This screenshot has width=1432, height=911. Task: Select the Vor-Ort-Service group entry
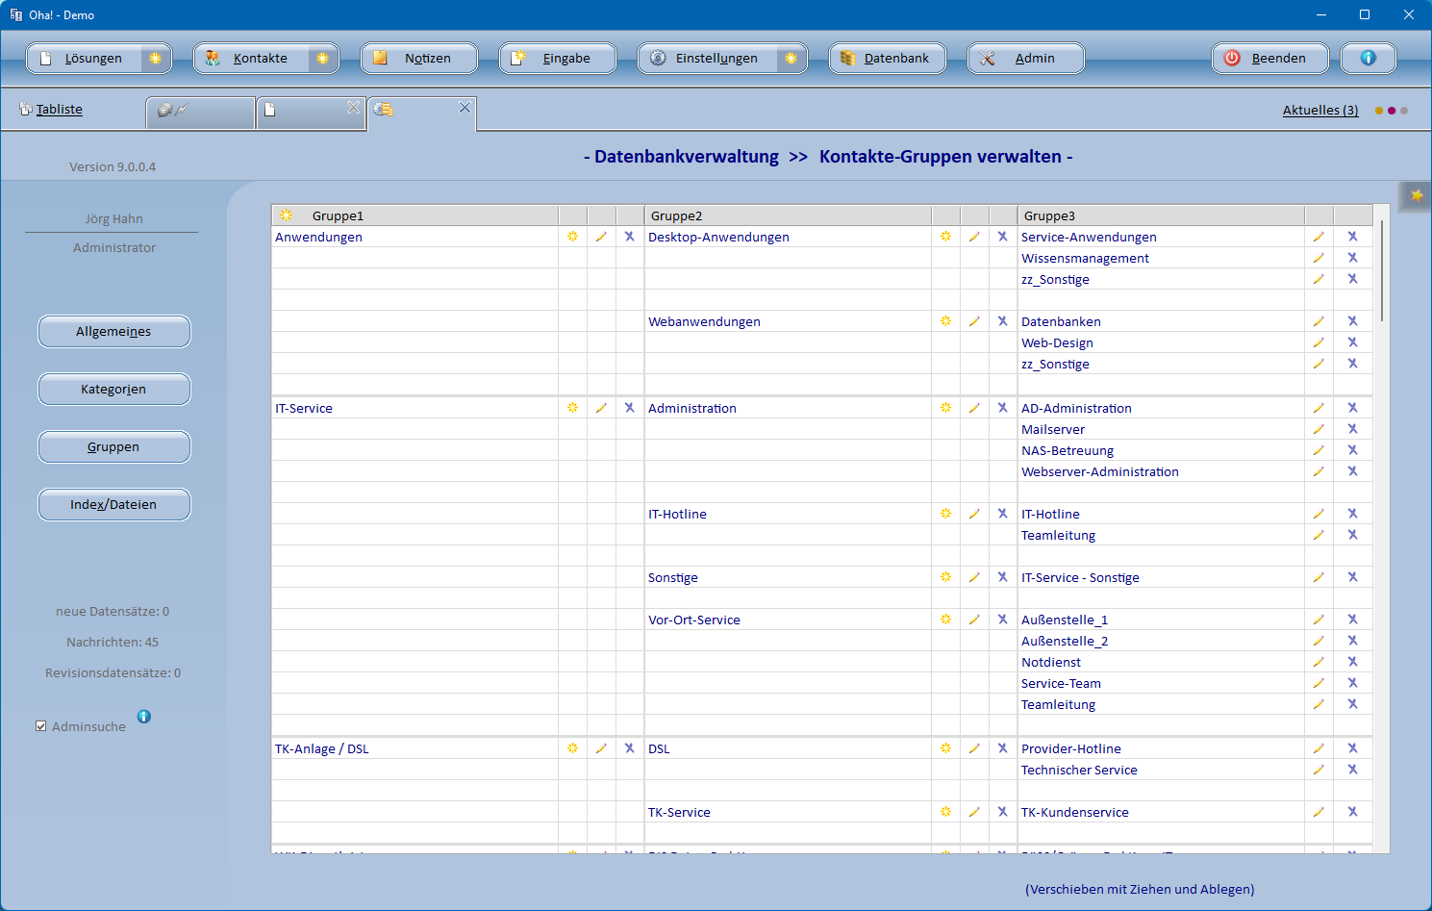[693, 620]
